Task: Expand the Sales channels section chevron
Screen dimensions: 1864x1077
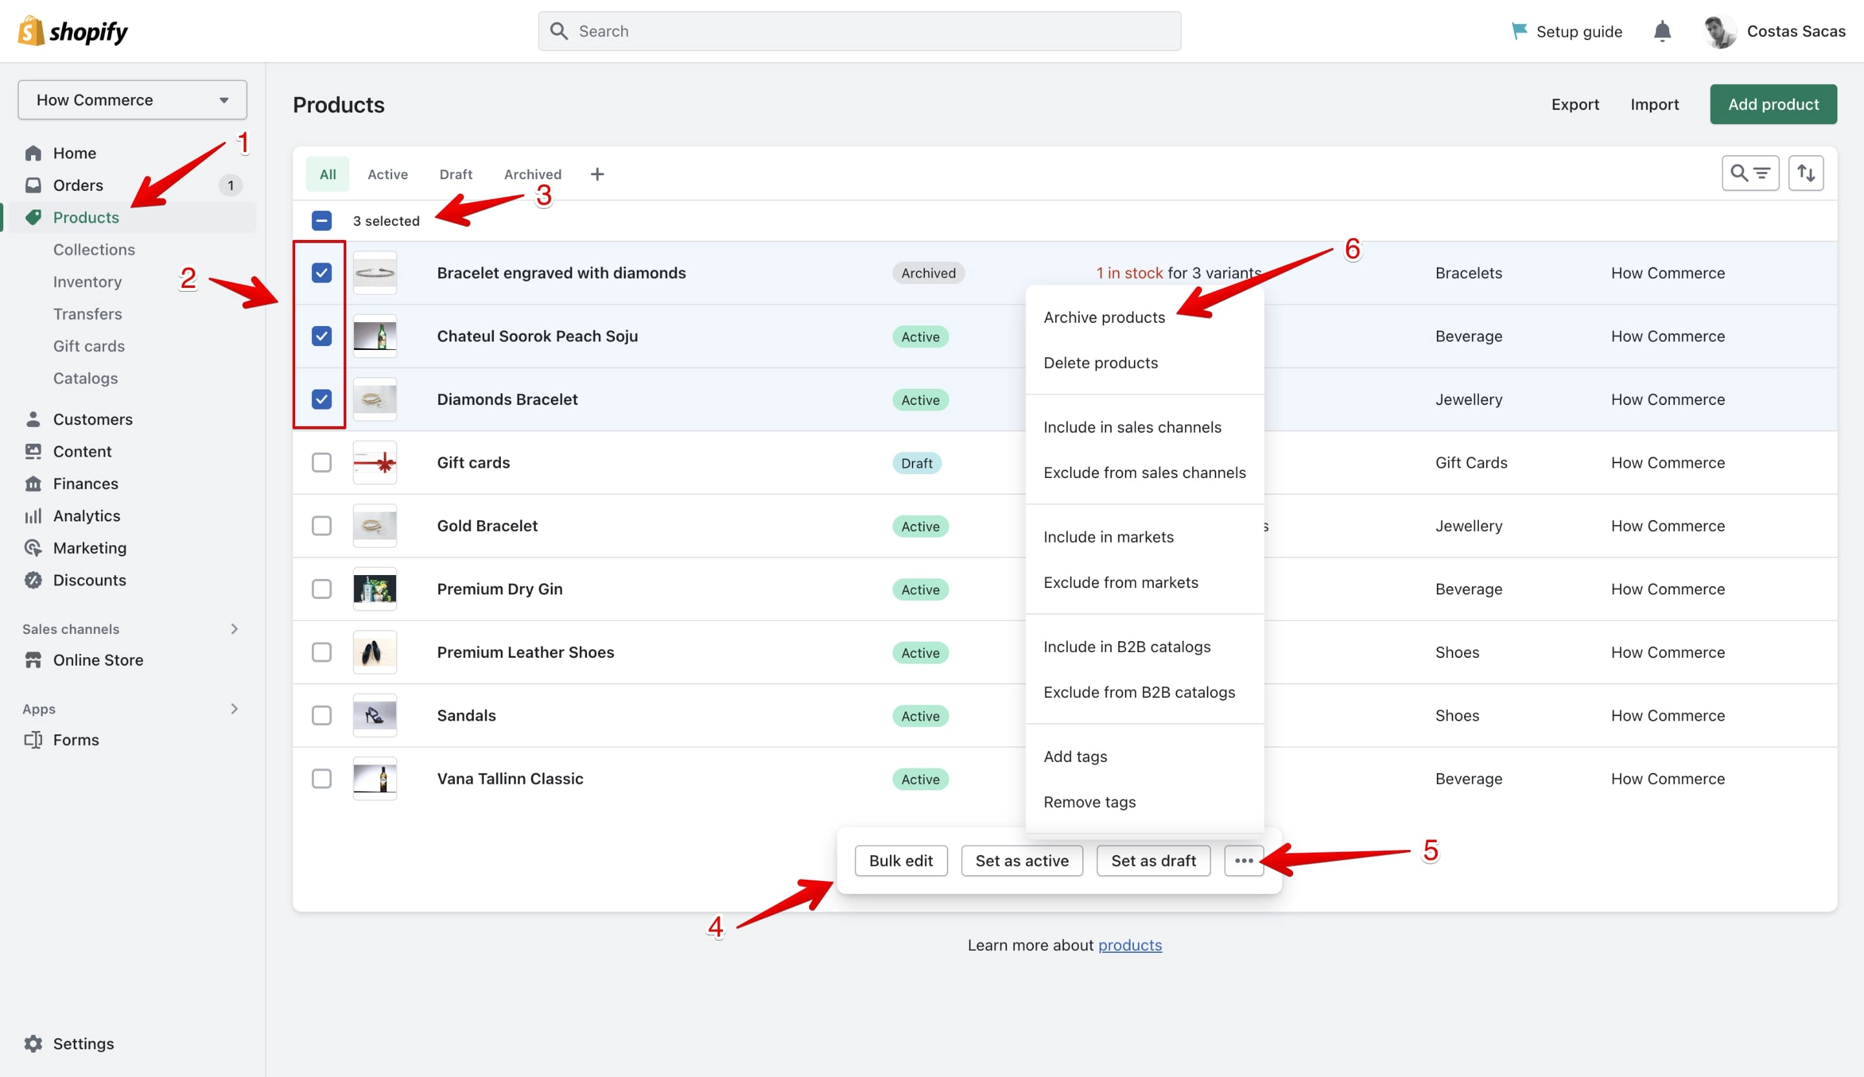Action: pyautogui.click(x=234, y=628)
